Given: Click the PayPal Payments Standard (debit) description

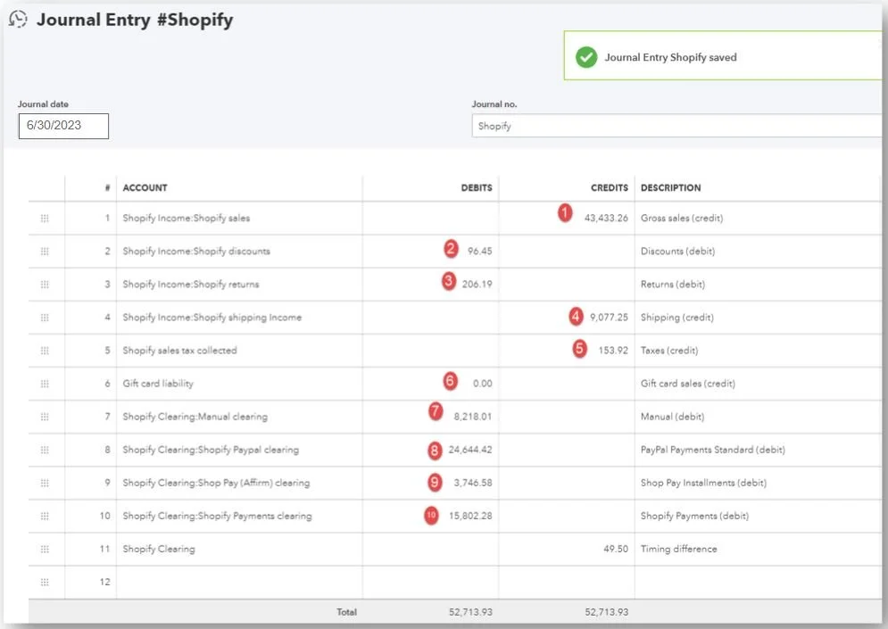Looking at the screenshot, I should click(712, 450).
